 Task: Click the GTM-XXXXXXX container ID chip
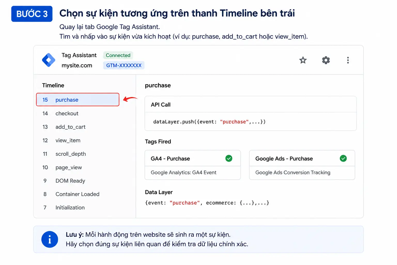[x=124, y=65]
